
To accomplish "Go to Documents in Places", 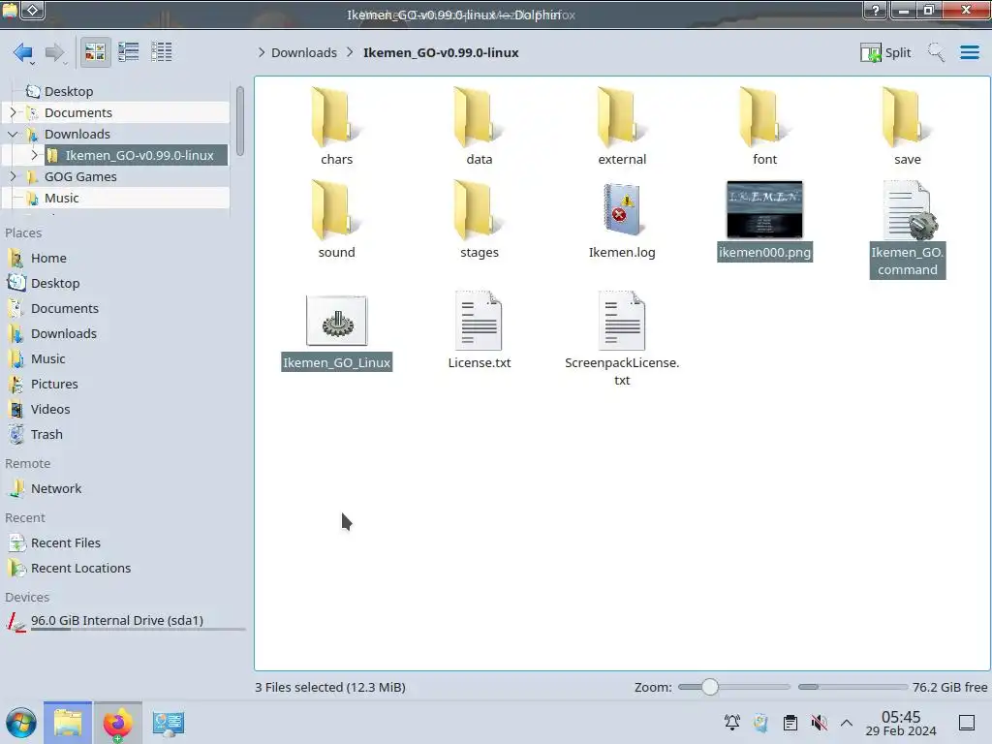I will 65,309.
